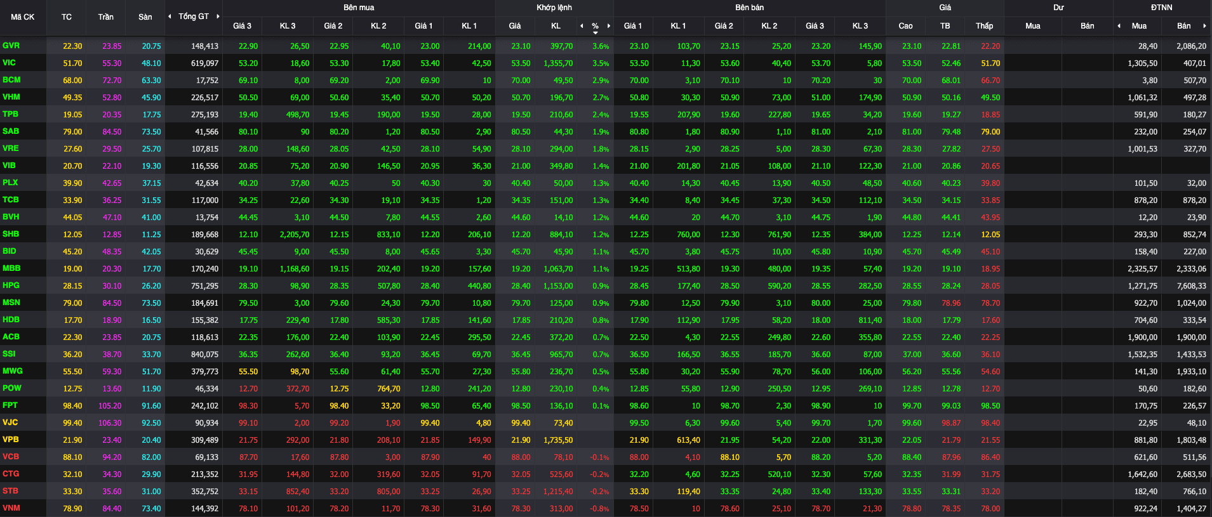Select the VRE ticker row symbol
1212x517 pixels.
(x=11, y=148)
